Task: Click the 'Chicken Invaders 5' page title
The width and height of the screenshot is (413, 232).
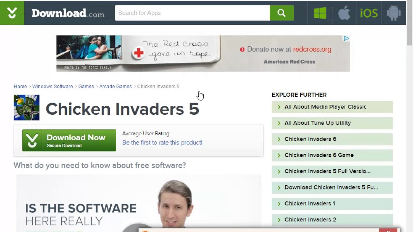Action: click(122, 109)
